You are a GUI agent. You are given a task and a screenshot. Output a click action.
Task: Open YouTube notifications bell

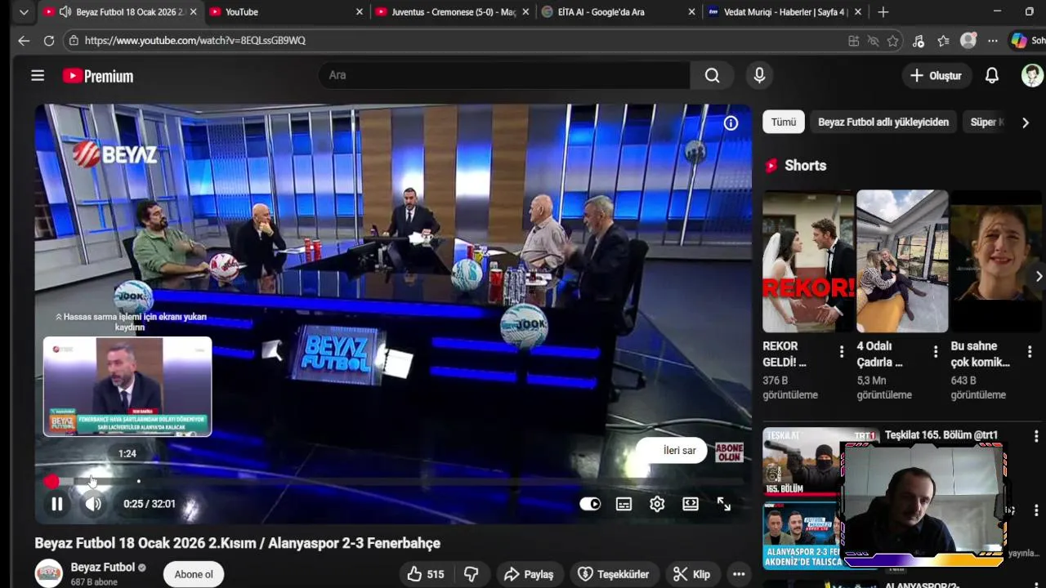(991, 75)
